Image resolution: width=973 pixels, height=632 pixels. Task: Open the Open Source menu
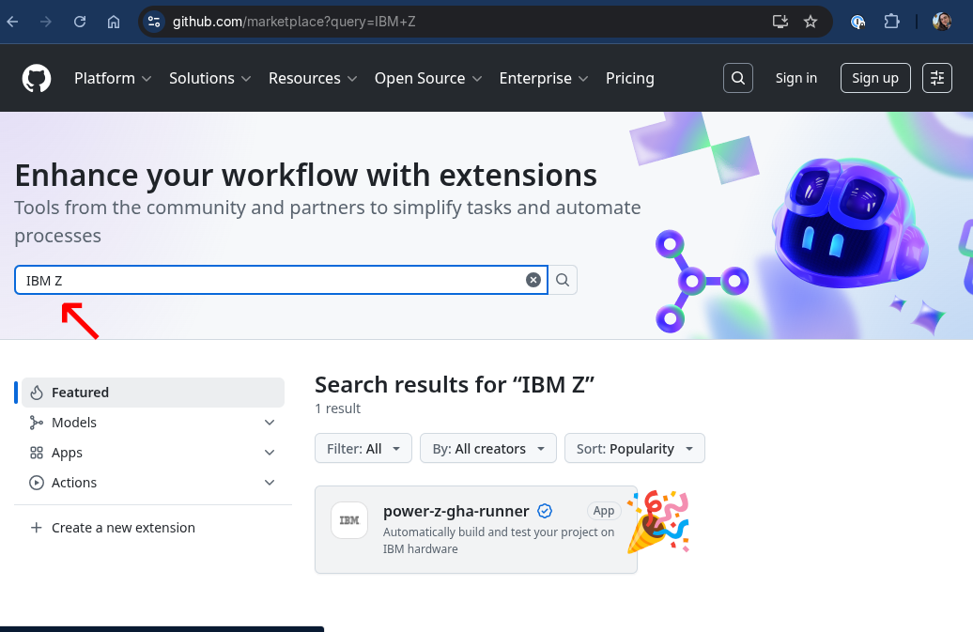coord(428,78)
